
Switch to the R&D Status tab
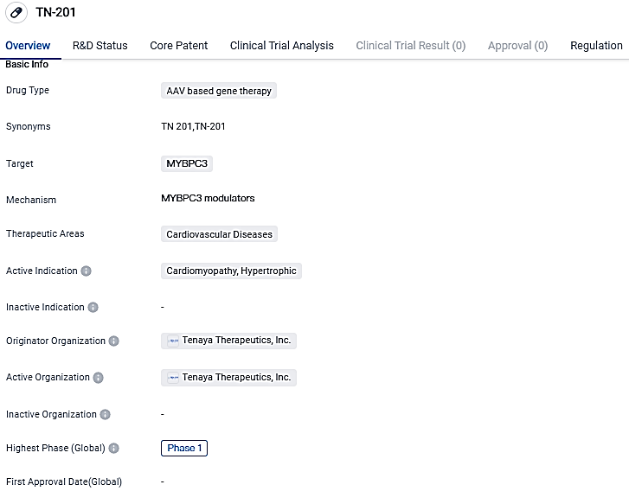point(99,46)
